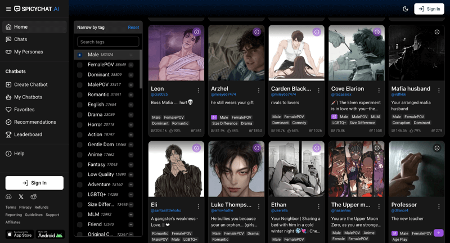Open options menu for Cove Elarion card
This screenshot has width=450, height=243.
point(379,90)
